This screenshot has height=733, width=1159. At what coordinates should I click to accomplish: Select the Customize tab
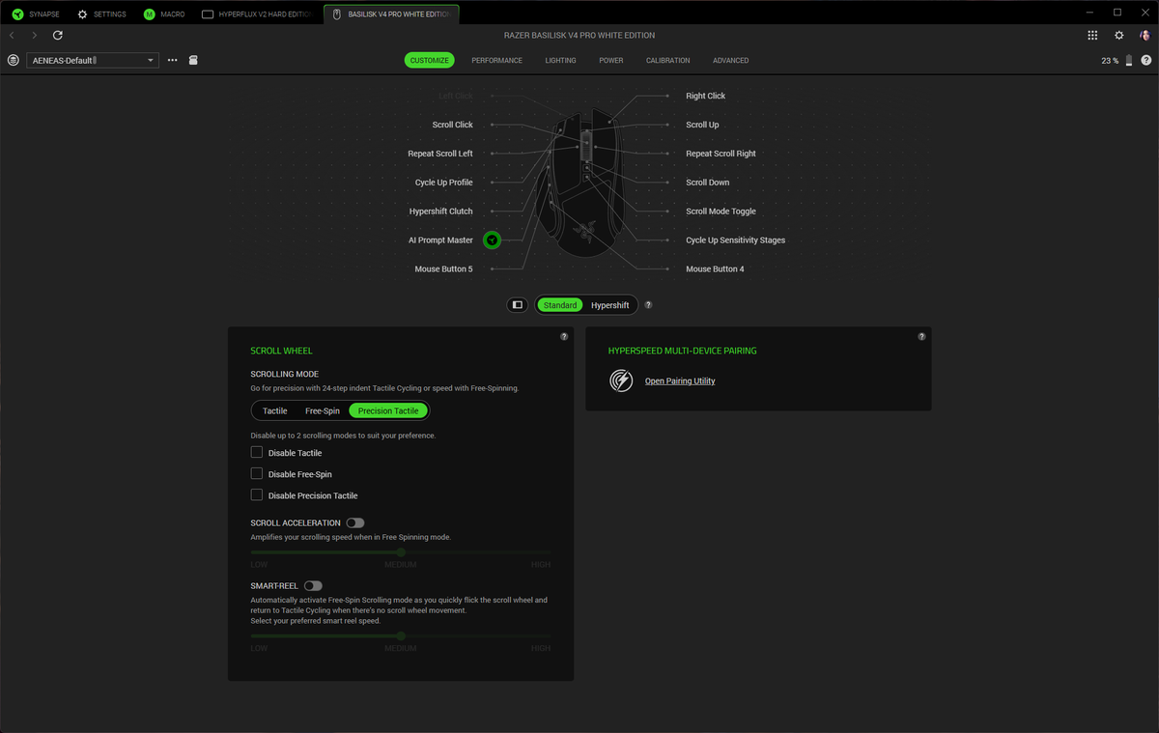pos(429,60)
